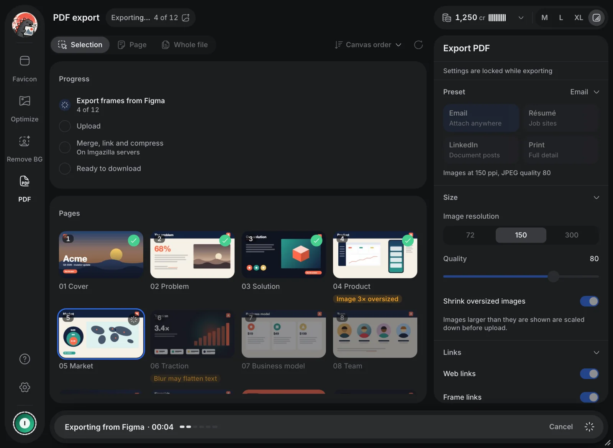This screenshot has width=613, height=448.
Task: Open the Preset Email dropdown
Action: pyautogui.click(x=584, y=92)
